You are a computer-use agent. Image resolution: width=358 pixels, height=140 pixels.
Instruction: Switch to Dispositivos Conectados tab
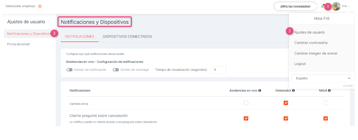point(128,37)
